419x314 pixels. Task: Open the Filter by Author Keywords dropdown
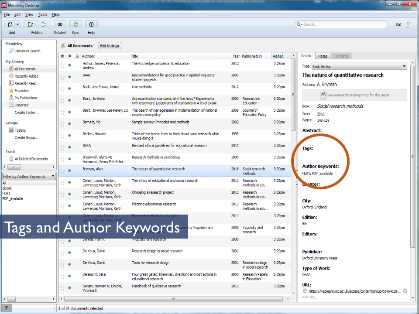[x=29, y=177]
